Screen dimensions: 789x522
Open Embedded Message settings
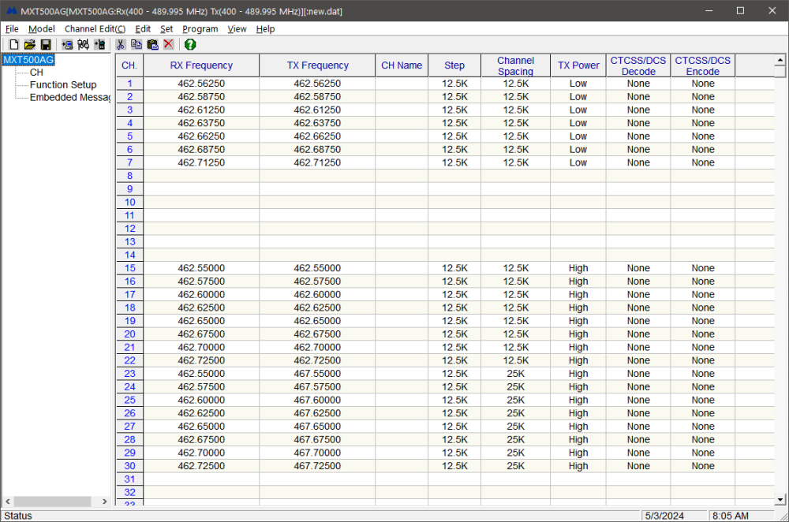(x=67, y=97)
